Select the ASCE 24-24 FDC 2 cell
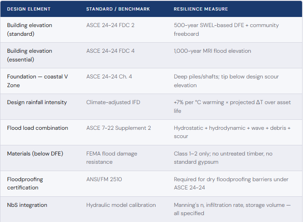This screenshot has width=303, height=222. [110, 25]
